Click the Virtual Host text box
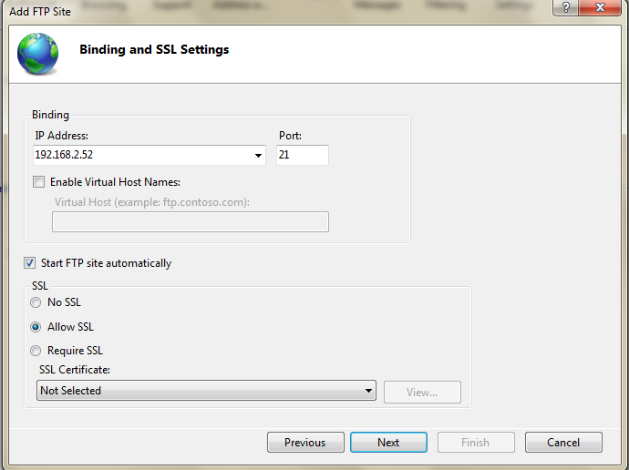The image size is (629, 470). pos(190,221)
